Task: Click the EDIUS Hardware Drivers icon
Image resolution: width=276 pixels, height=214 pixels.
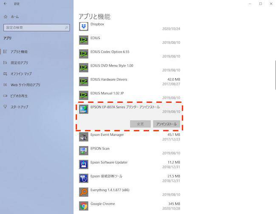Action: (x=84, y=82)
